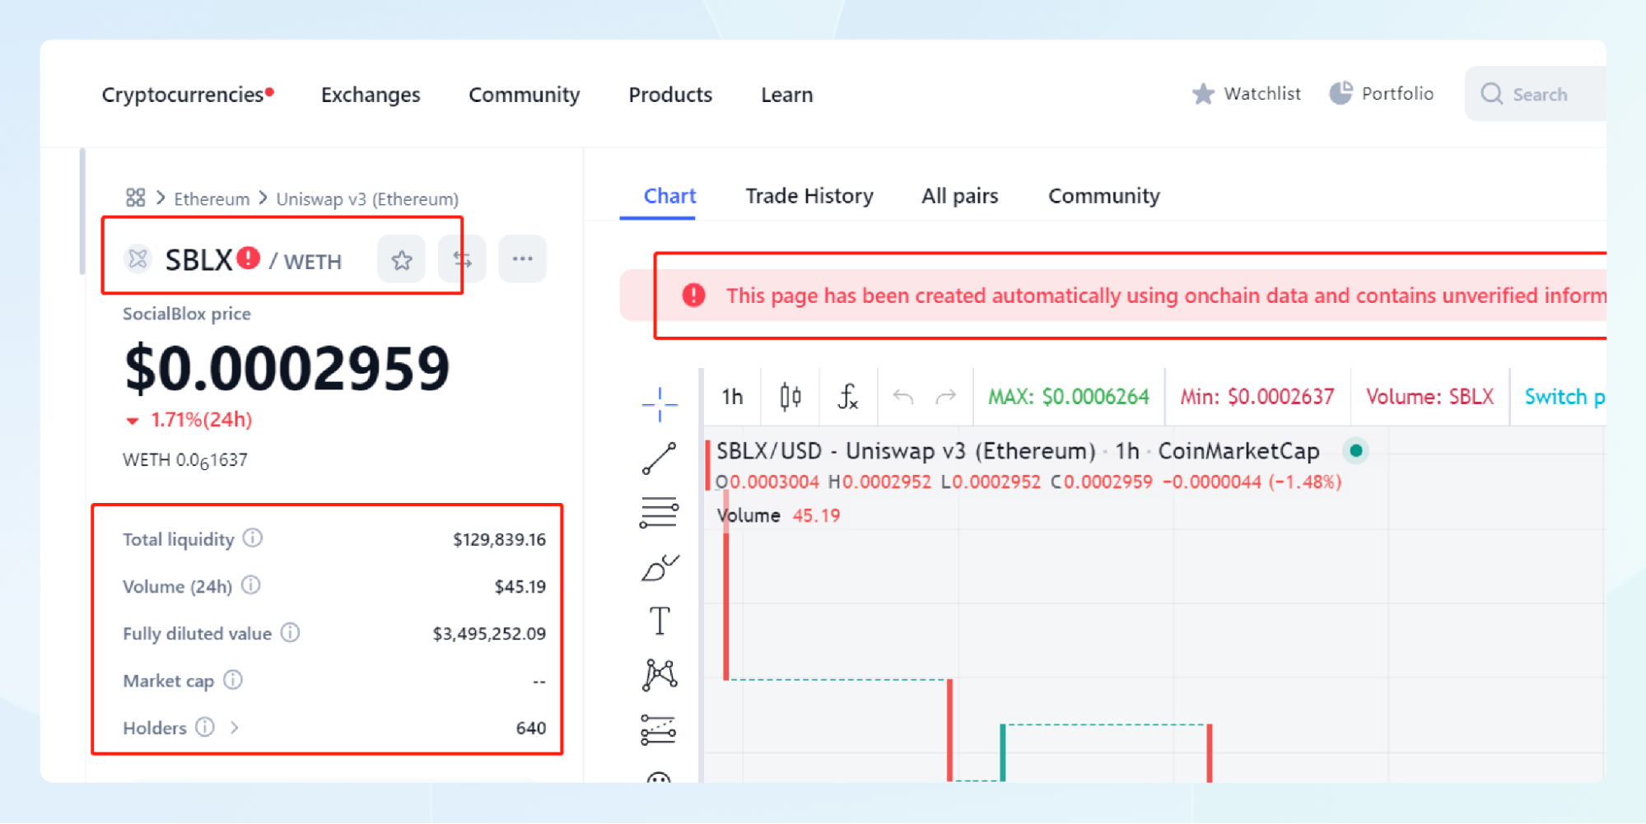Open the fx indicators menu
The height and width of the screenshot is (824, 1646).
(848, 397)
